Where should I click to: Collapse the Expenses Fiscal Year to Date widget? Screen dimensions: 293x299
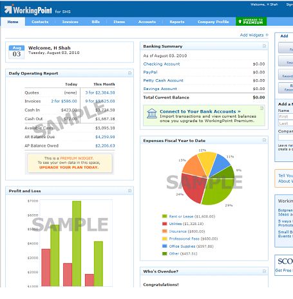[x=264, y=140]
